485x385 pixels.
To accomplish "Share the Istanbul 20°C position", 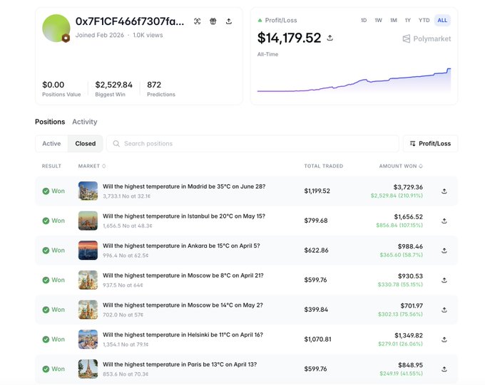I will click(444, 221).
